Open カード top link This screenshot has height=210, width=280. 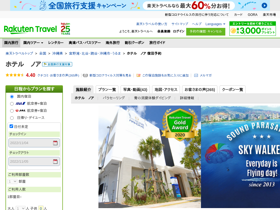(x=238, y=15)
